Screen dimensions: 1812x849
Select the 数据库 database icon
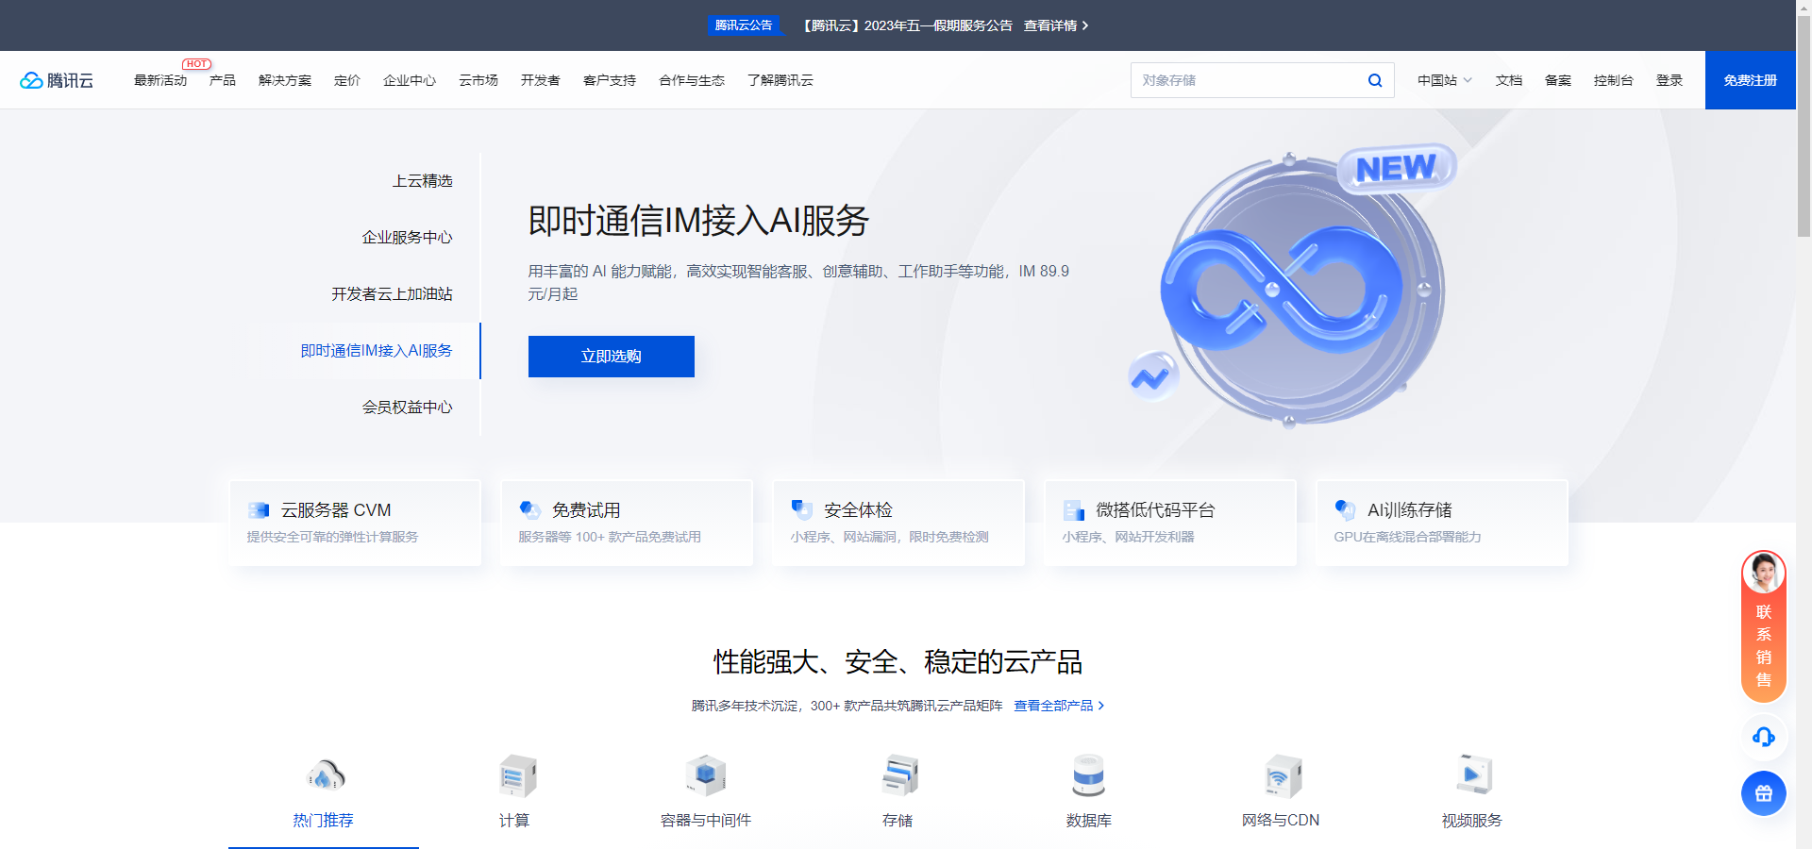(x=1089, y=775)
